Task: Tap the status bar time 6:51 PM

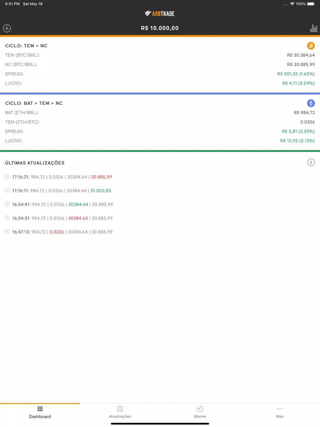Action: [12, 4]
